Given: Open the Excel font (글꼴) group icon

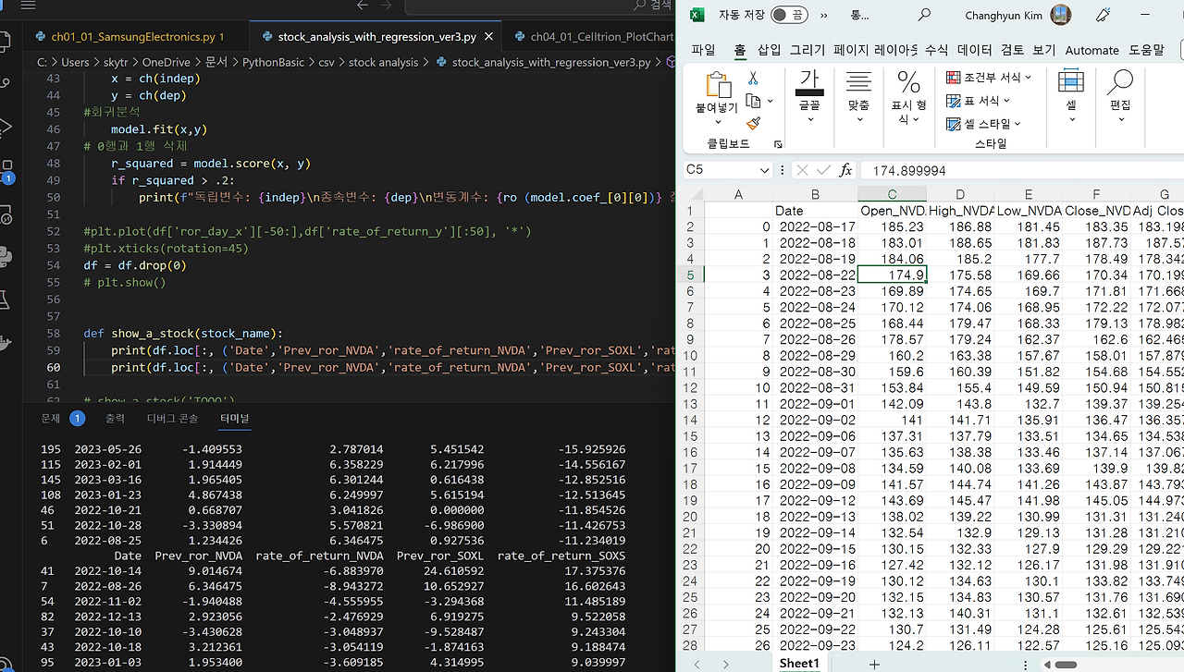Looking at the screenshot, I should (x=809, y=82).
